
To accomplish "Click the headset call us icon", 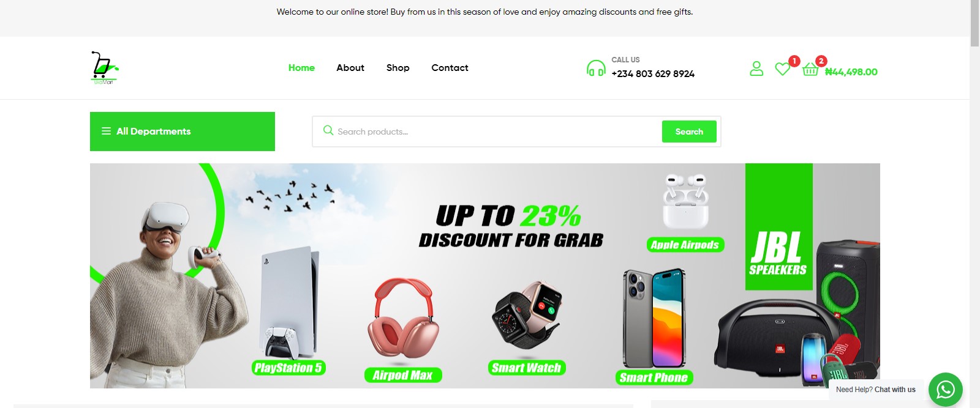I will tap(596, 68).
